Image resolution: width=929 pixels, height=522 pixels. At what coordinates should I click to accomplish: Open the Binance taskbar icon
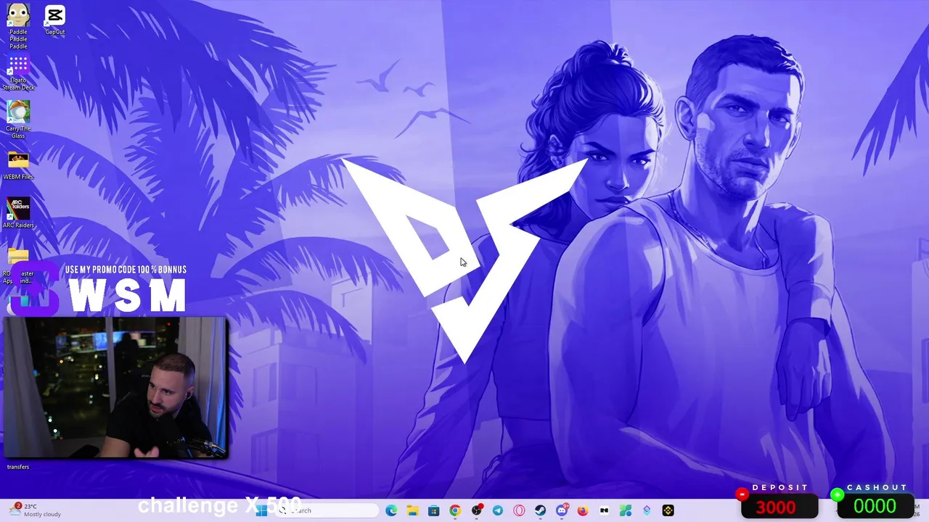668,510
